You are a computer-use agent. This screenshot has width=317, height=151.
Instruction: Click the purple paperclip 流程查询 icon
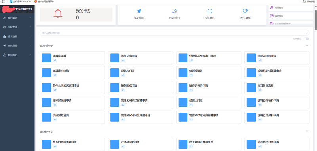click(x=272, y=8)
